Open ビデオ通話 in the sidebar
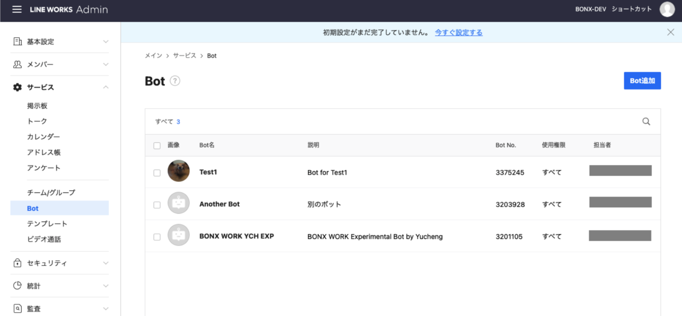Image resolution: width=682 pixels, height=316 pixels. (x=44, y=239)
